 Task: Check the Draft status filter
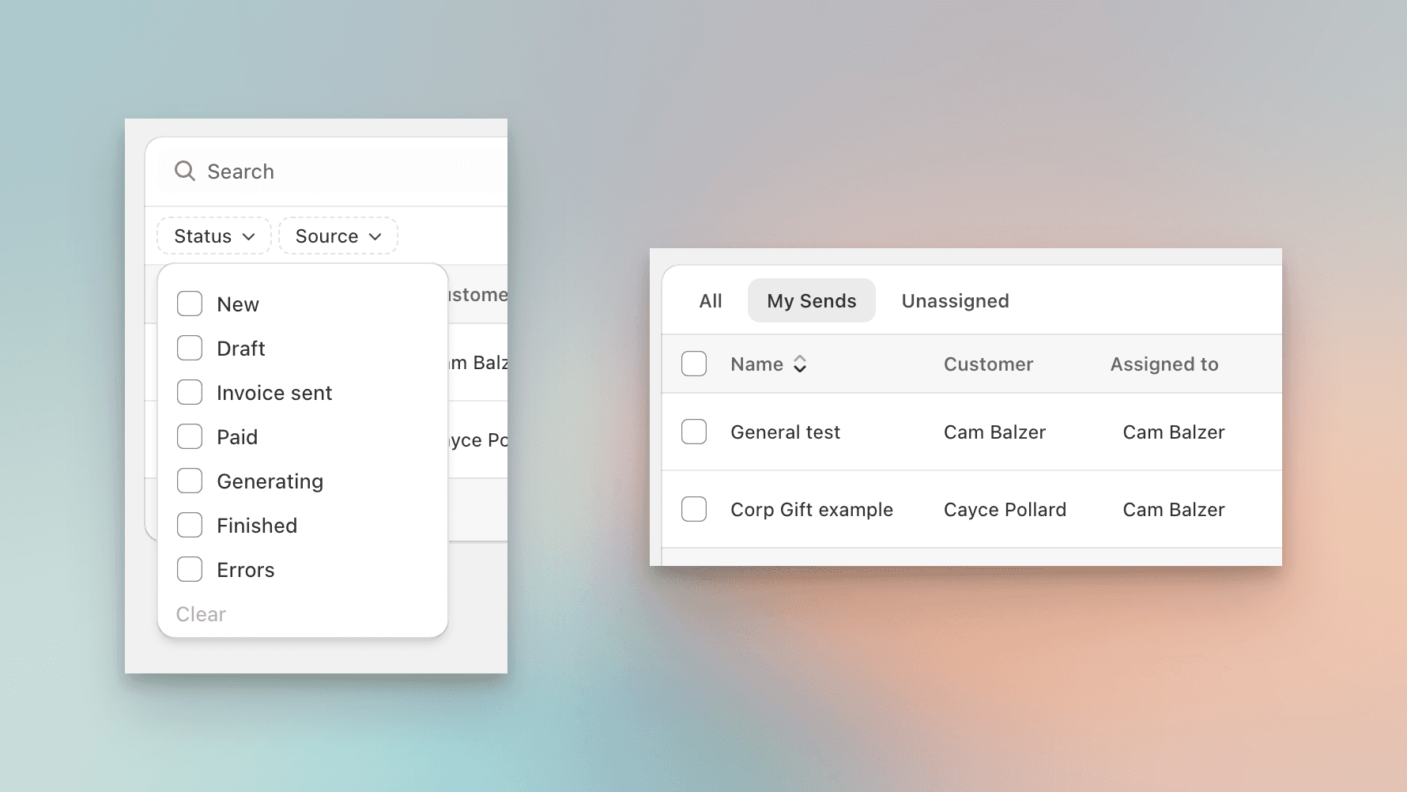tap(190, 348)
